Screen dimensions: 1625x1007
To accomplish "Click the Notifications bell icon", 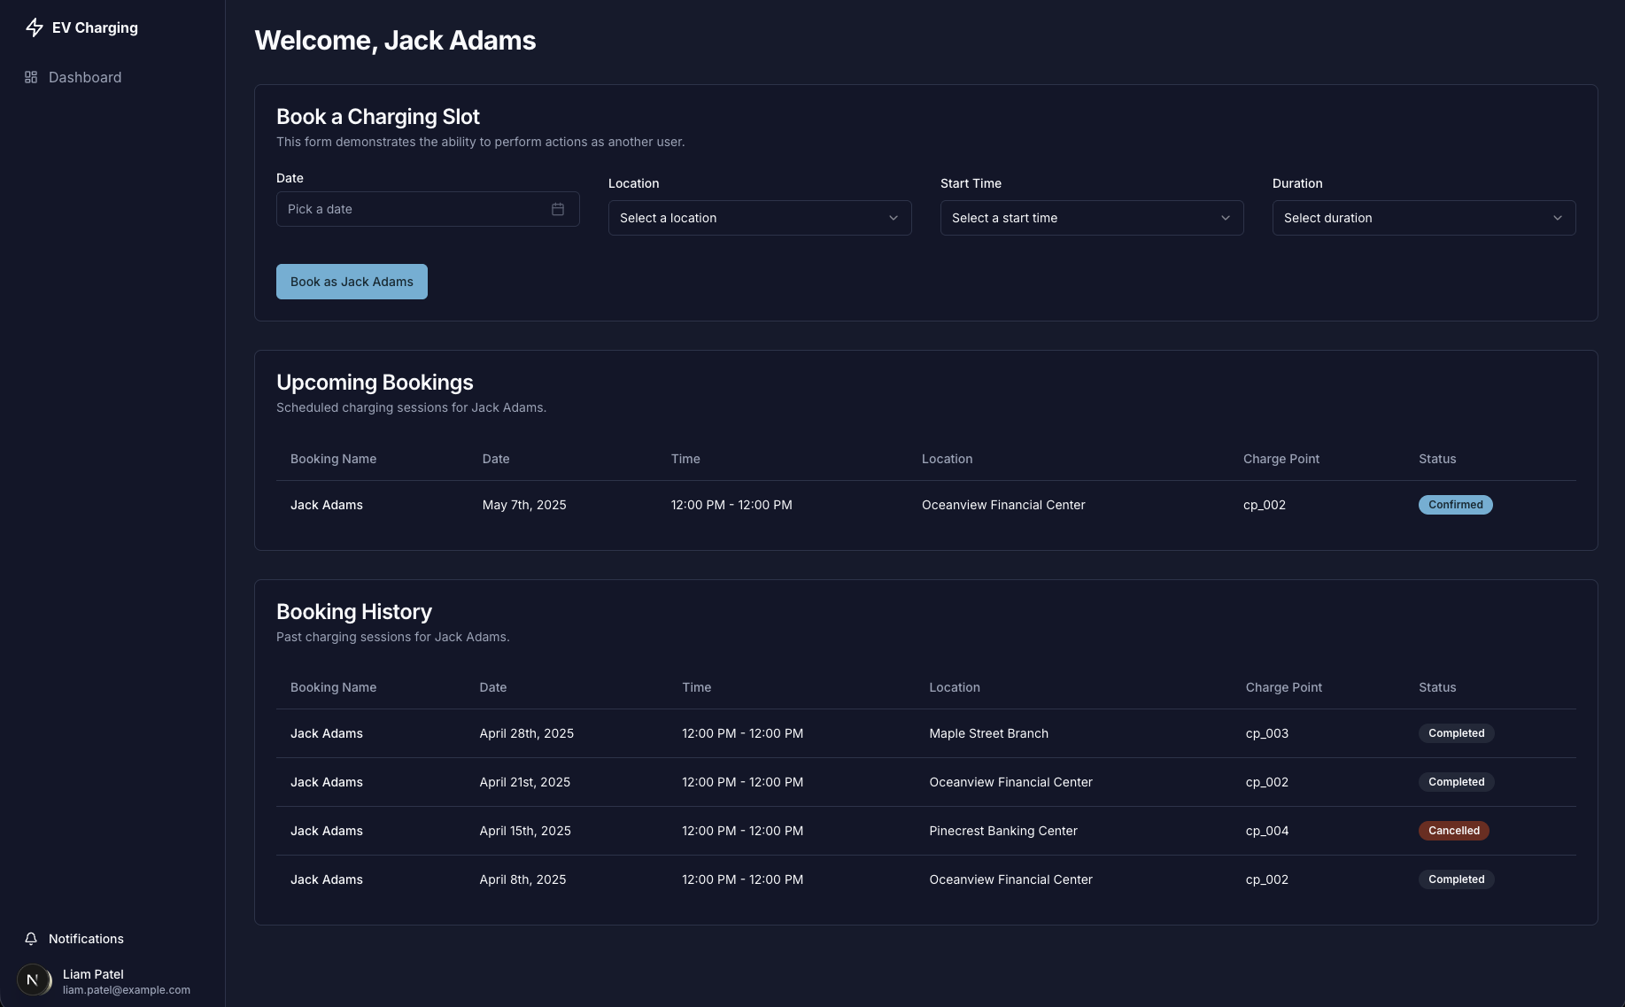I will coord(31,939).
